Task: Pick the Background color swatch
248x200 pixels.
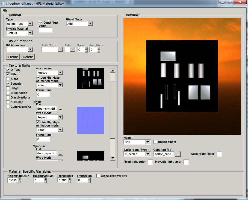Action: pos(219,154)
